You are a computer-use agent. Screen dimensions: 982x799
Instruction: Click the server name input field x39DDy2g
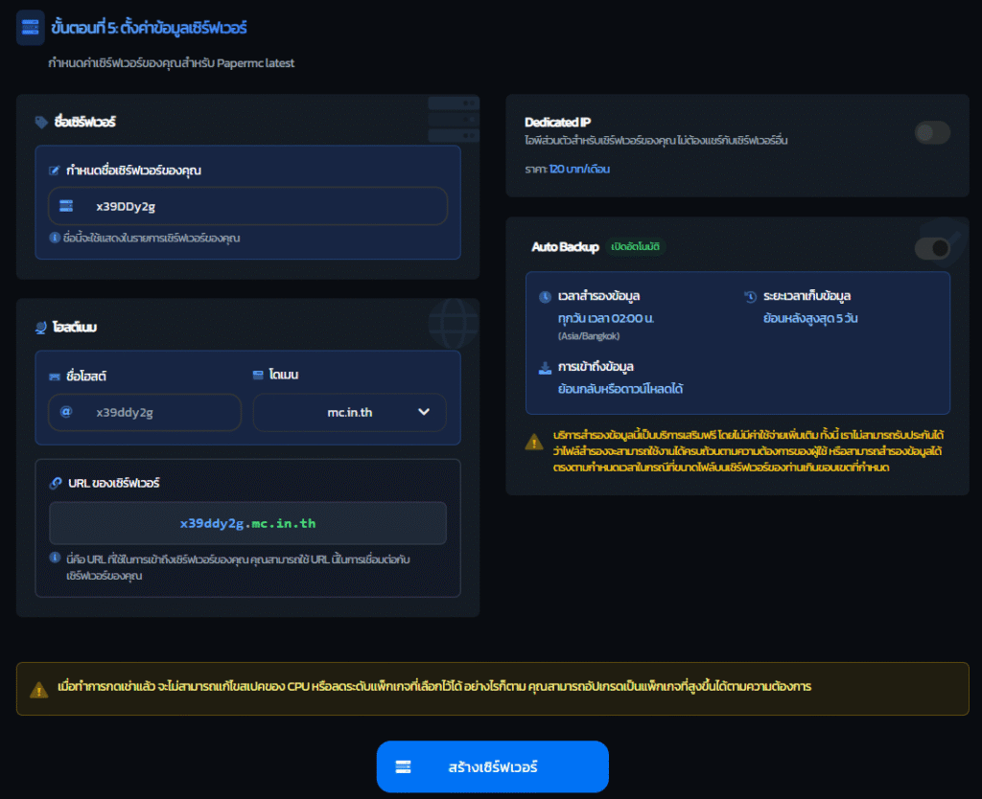pyautogui.click(x=247, y=206)
